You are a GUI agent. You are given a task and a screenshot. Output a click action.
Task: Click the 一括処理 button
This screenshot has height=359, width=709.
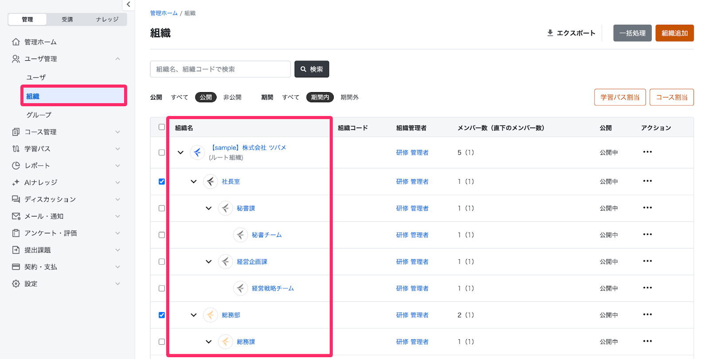pos(632,33)
